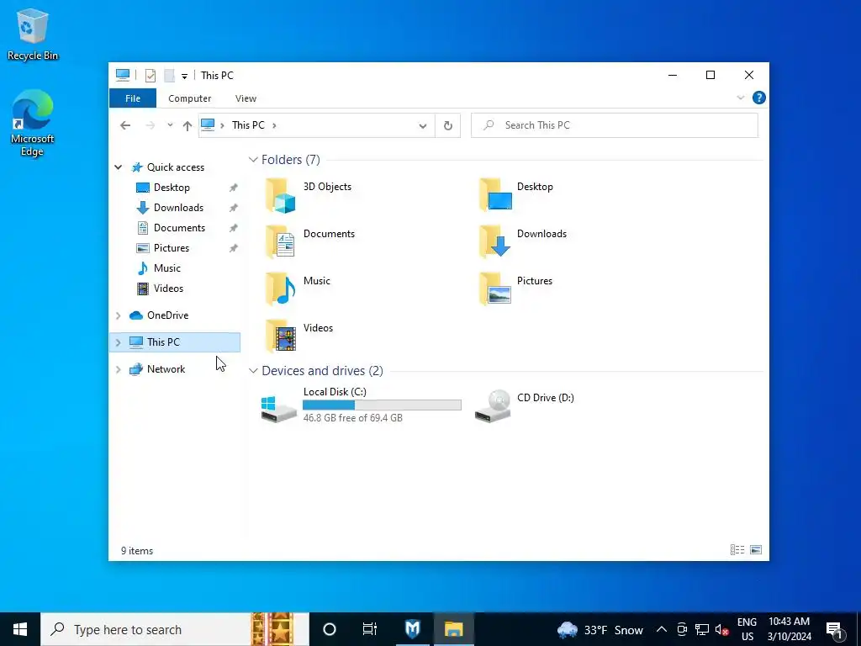Click New folder quick access toolbar icon
This screenshot has width=861, height=646.
169,76
